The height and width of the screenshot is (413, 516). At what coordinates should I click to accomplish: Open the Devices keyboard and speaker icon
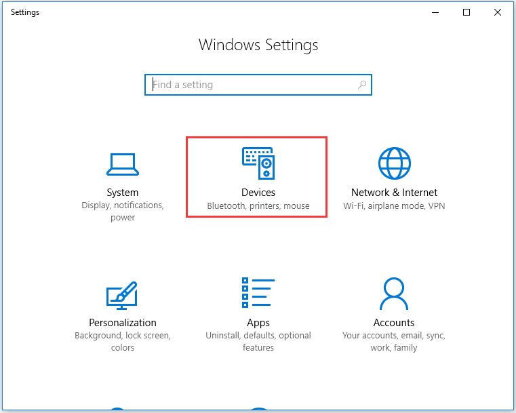point(258,163)
